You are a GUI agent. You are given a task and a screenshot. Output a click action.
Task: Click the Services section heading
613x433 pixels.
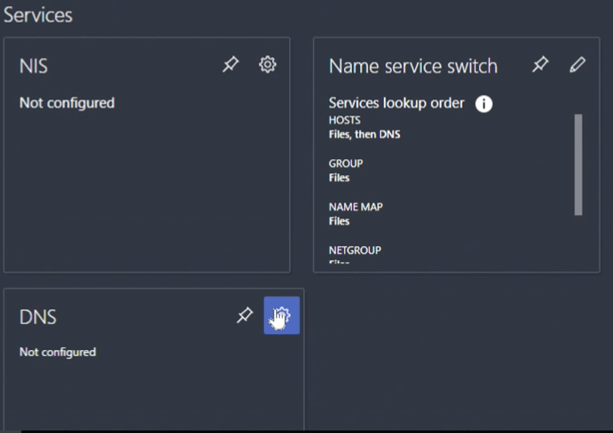(38, 15)
